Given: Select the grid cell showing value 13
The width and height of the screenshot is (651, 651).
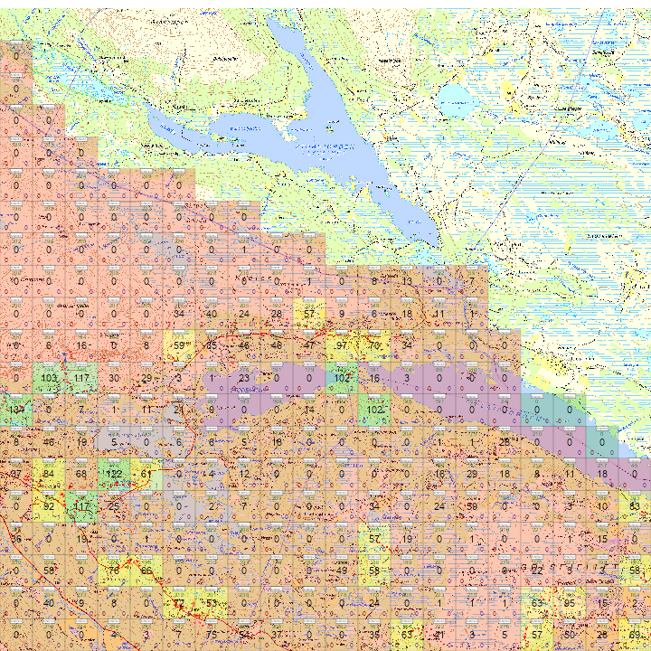Looking at the screenshot, I should point(406,281).
